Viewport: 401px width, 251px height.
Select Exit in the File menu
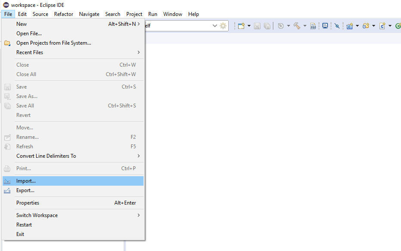pyautogui.click(x=73, y=234)
